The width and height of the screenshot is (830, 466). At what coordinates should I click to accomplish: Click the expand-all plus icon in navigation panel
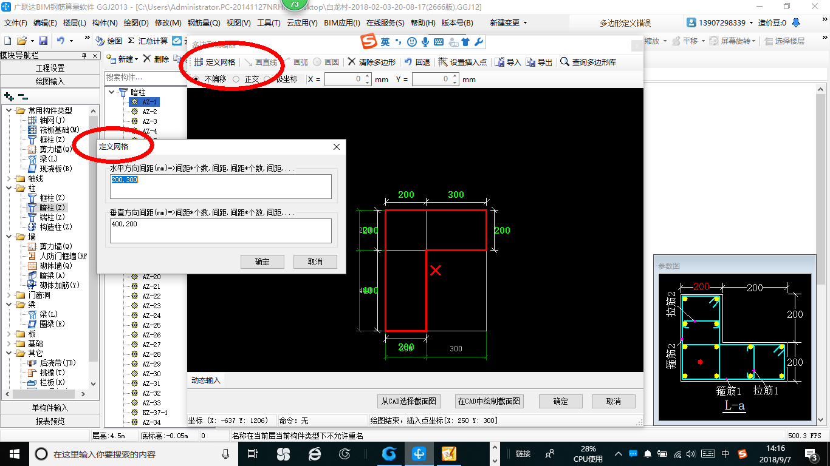pos(9,96)
